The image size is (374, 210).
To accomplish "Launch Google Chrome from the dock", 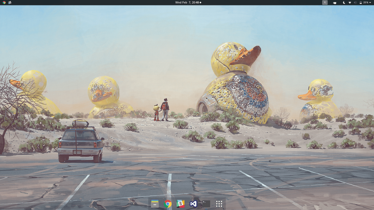I will (x=168, y=204).
